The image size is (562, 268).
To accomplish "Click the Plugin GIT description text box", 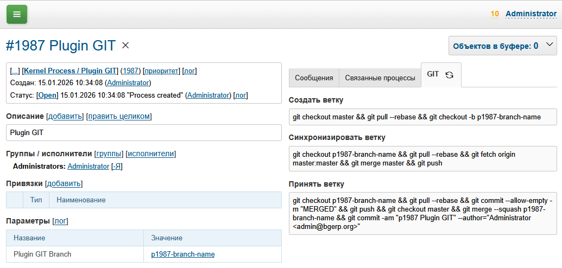I will (x=144, y=132).
